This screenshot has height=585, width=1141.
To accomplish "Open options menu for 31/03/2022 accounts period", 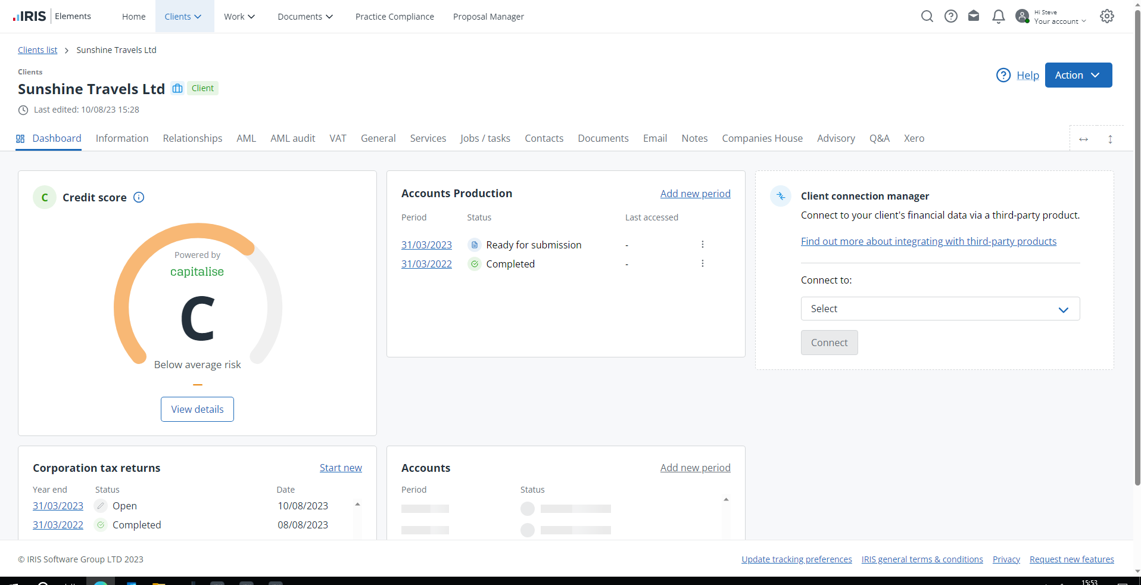I will pyautogui.click(x=703, y=264).
